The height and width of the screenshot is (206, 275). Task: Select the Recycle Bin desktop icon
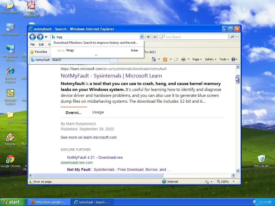coord(262,161)
